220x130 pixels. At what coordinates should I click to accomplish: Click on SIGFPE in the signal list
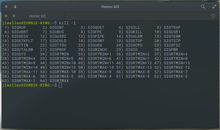click(95, 32)
